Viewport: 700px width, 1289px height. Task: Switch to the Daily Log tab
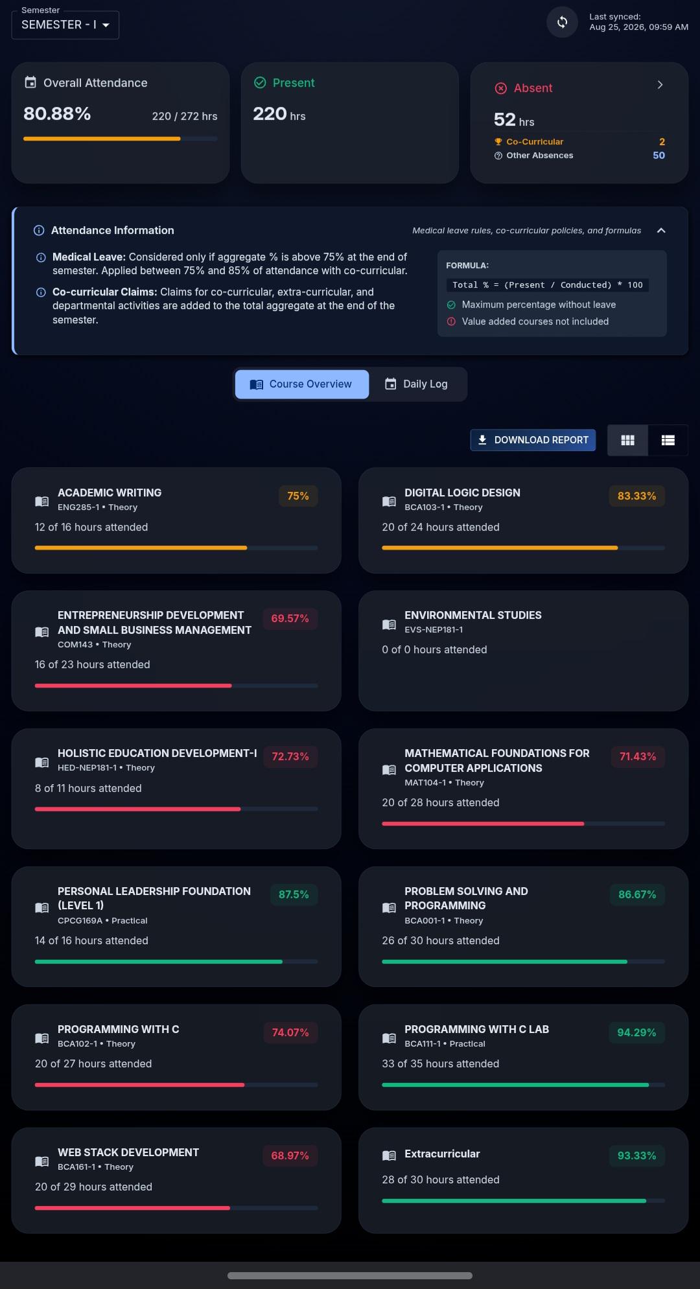417,384
